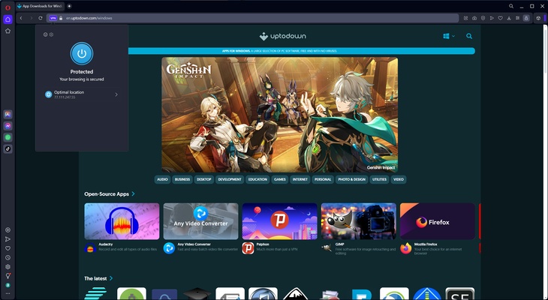
Task: Click the Home icon in sidebar
Action: coord(8,19)
